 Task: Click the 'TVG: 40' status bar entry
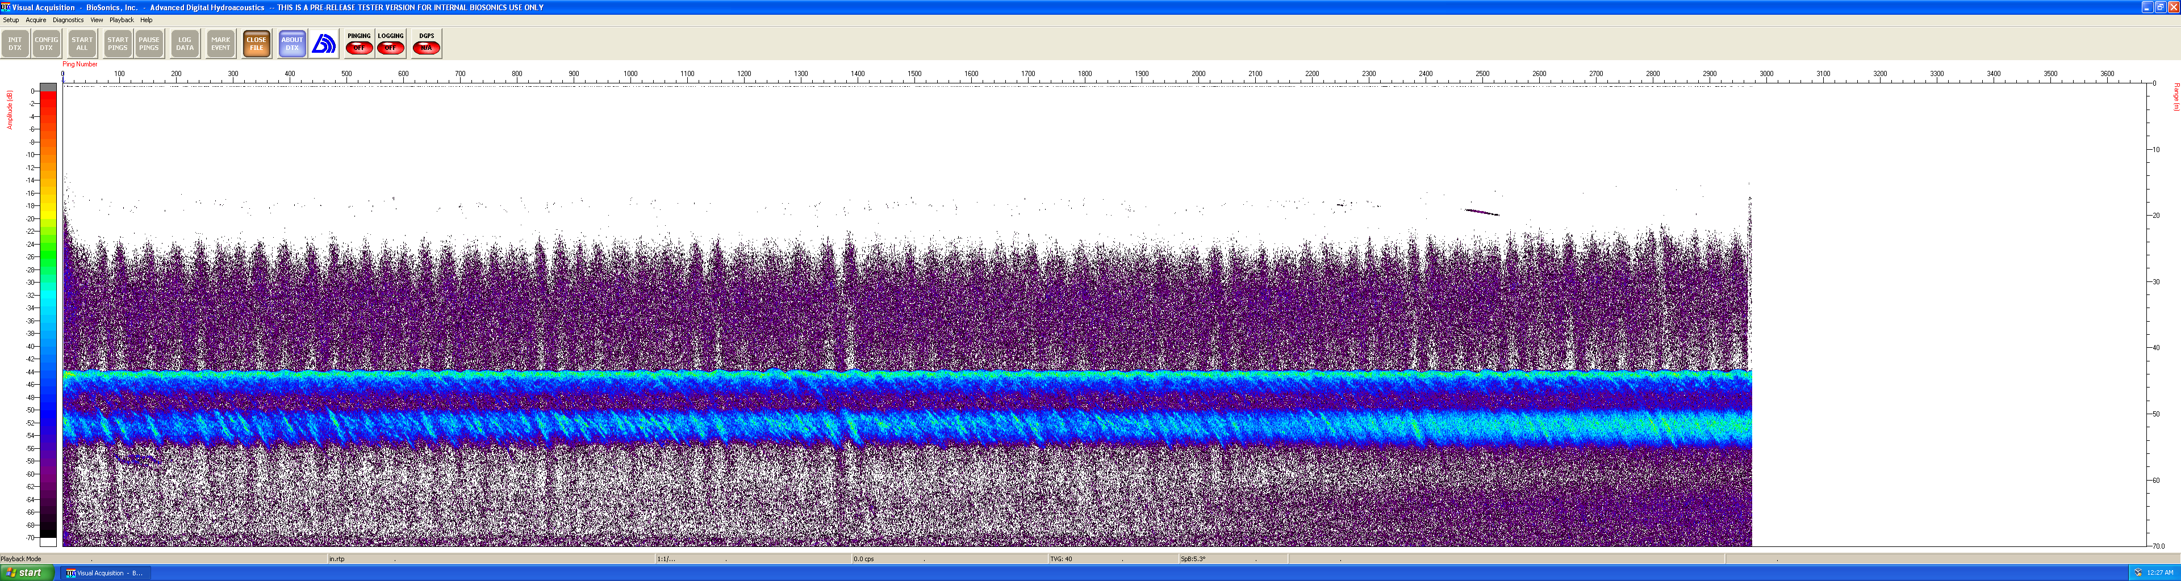pos(1061,559)
